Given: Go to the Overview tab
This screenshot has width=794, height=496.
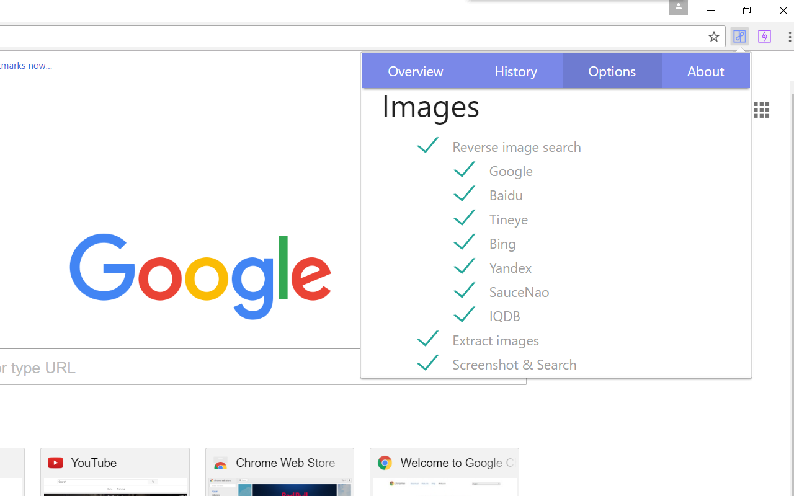Looking at the screenshot, I should click(x=415, y=71).
